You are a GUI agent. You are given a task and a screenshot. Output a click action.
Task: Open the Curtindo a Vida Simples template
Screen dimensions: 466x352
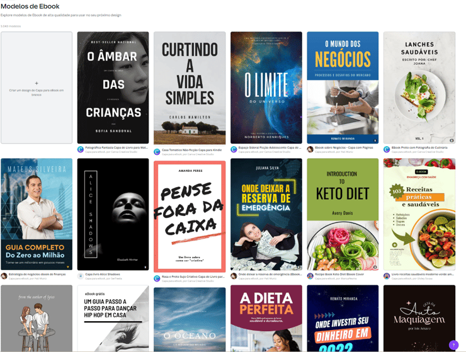click(190, 88)
